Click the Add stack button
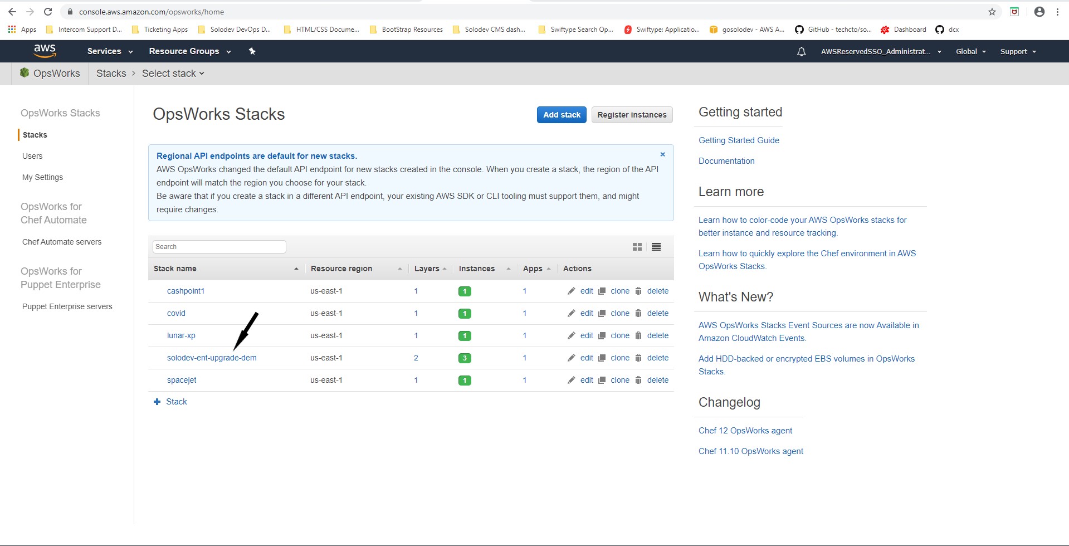1069x546 pixels. click(x=562, y=115)
